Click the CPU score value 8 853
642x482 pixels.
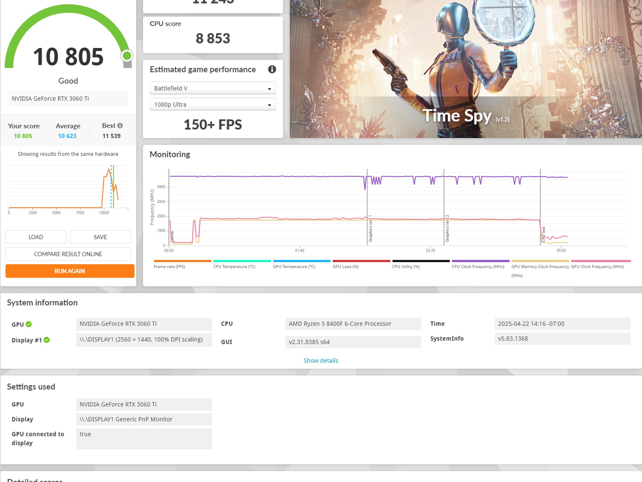pyautogui.click(x=213, y=38)
